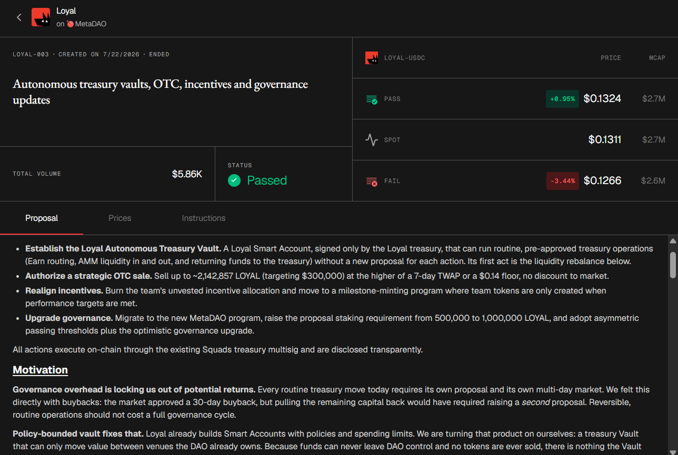Click the Loyal project name
This screenshot has width=678, height=455.
click(66, 11)
